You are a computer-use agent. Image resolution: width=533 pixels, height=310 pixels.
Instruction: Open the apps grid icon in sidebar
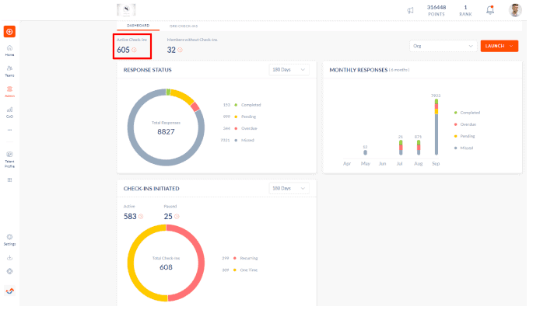point(9,180)
